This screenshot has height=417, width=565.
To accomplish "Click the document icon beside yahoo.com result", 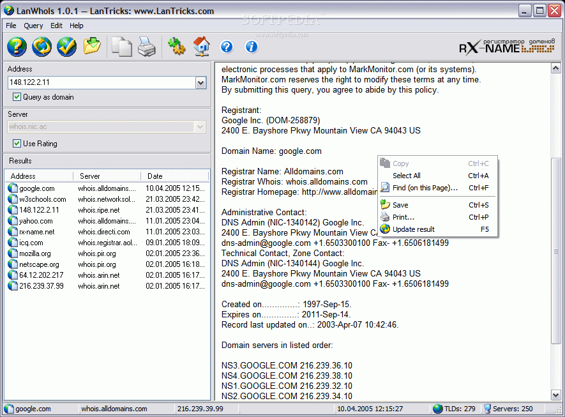I will coord(13,220).
